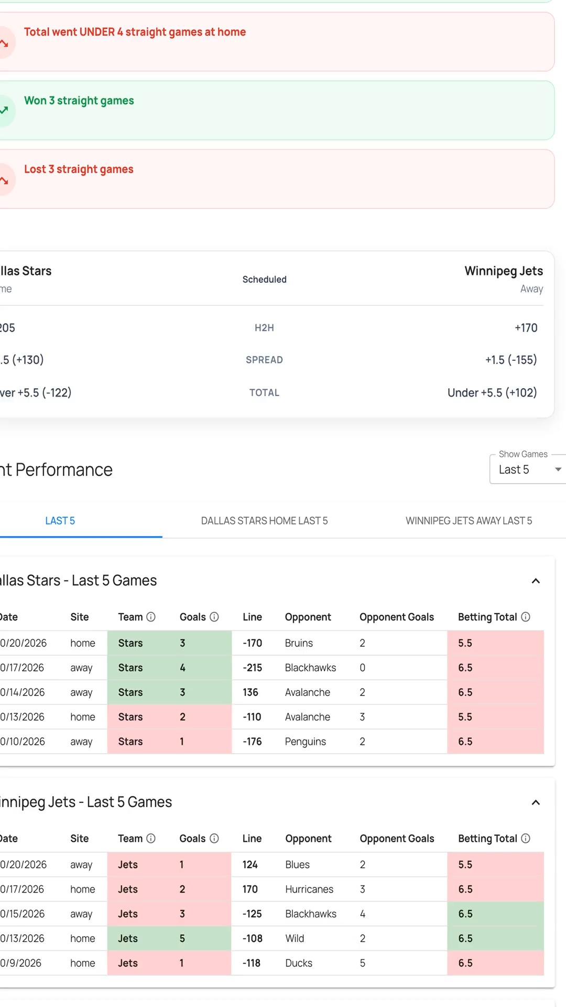Switch to LAST 5 tab

60,521
